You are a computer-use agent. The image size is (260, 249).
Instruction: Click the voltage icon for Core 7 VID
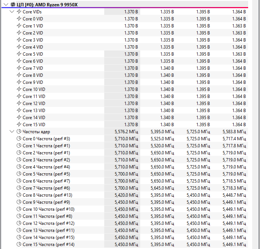coord(19,68)
